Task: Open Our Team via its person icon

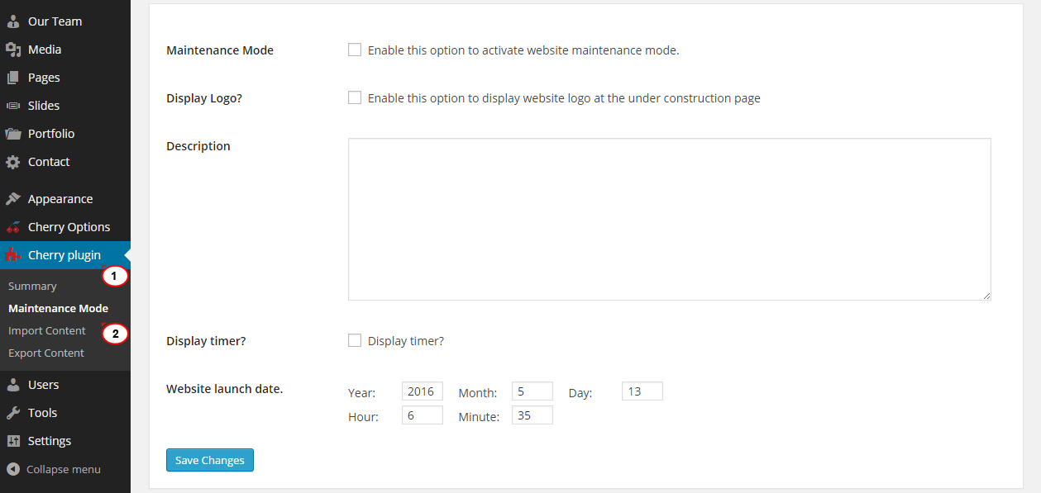Action: [x=13, y=21]
